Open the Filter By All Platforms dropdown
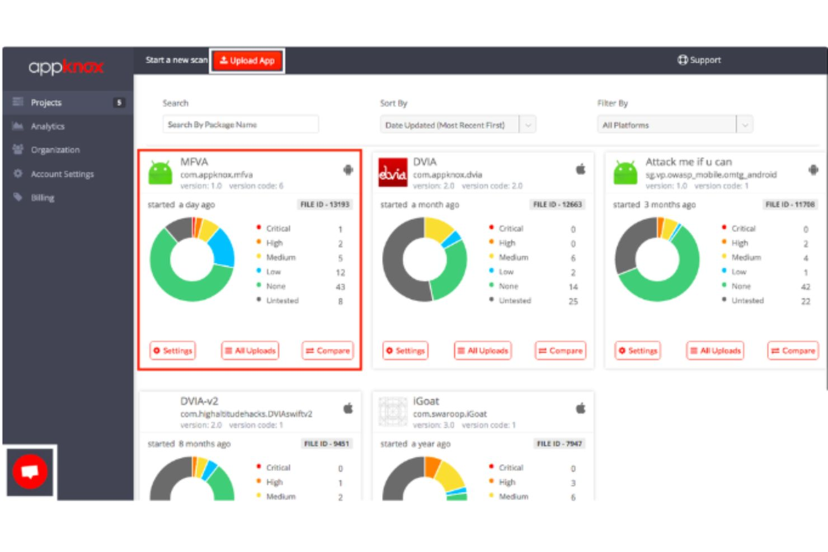This screenshot has width=828, height=552. point(675,125)
